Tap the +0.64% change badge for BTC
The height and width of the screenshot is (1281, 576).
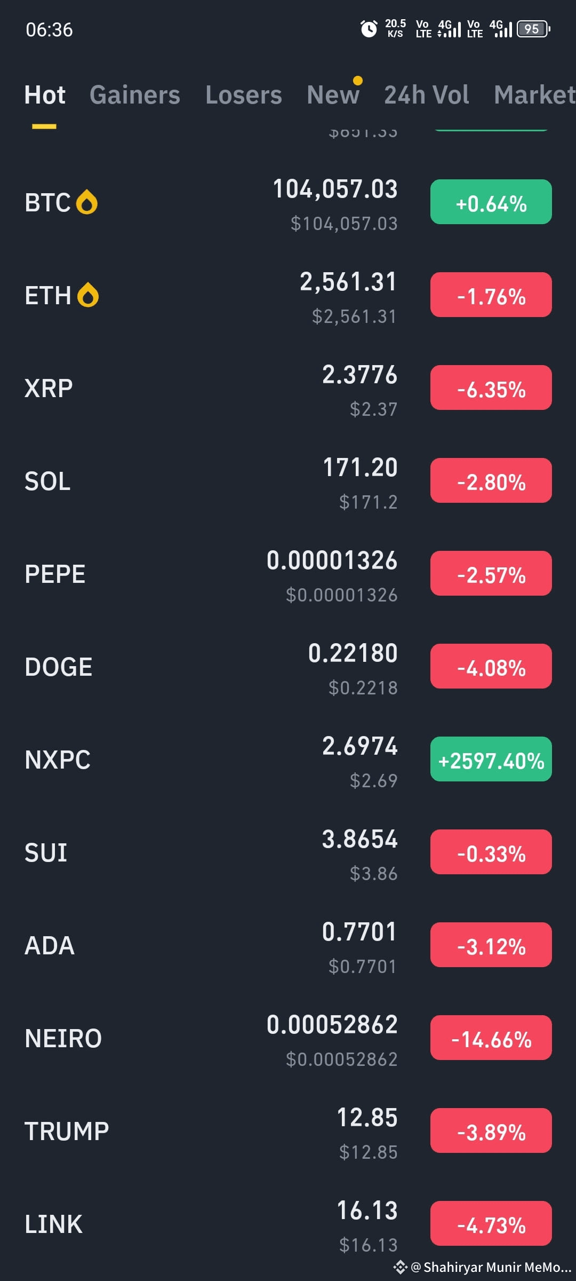click(491, 202)
